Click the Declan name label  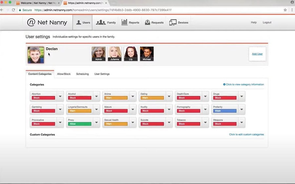coord(52,49)
